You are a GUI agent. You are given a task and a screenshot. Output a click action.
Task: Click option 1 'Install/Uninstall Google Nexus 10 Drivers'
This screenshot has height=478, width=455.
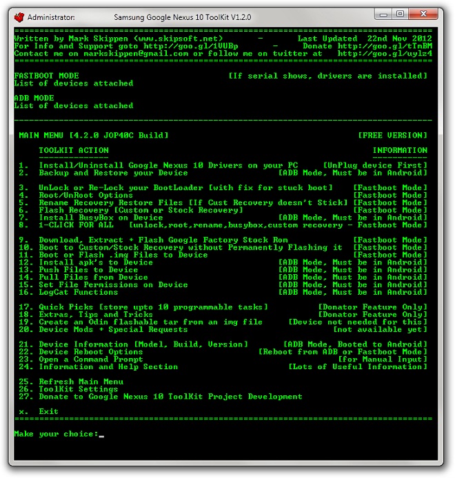pos(159,165)
